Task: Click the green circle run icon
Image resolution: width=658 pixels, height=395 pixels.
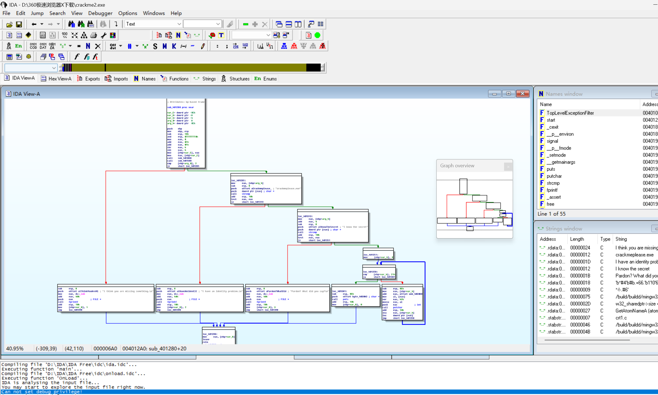Action: 317,35
